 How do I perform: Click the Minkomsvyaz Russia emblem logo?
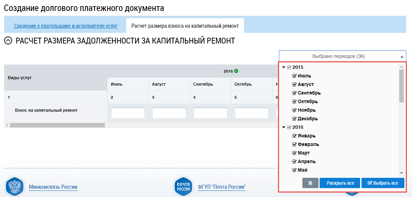pos(14,186)
